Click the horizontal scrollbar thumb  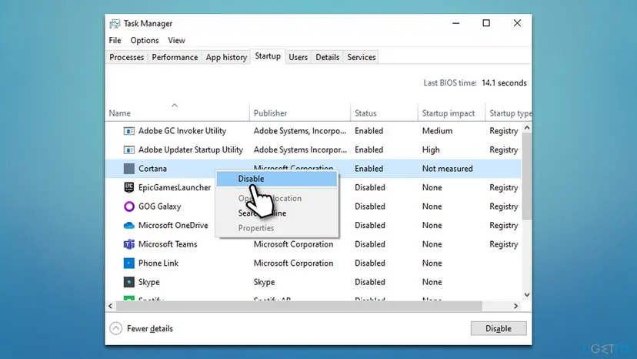pyautogui.click(x=299, y=306)
